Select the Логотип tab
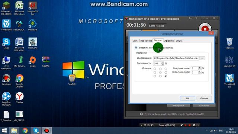 click(158, 41)
